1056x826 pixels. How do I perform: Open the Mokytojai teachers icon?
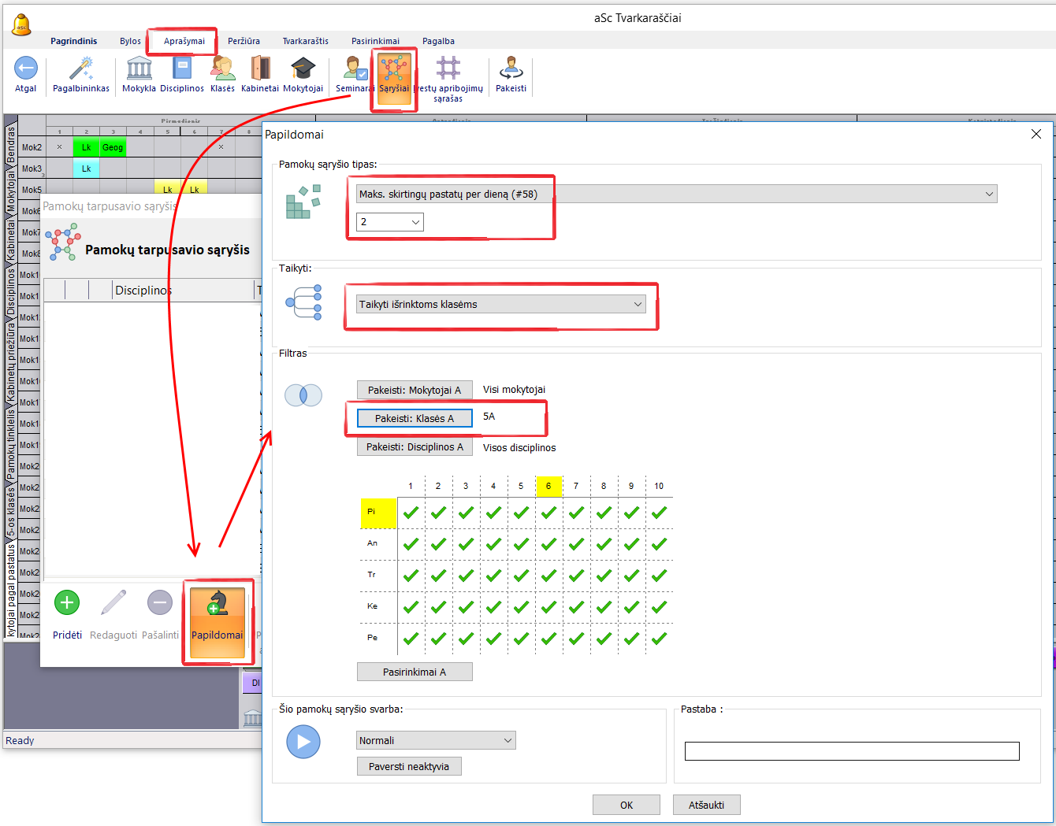click(303, 69)
